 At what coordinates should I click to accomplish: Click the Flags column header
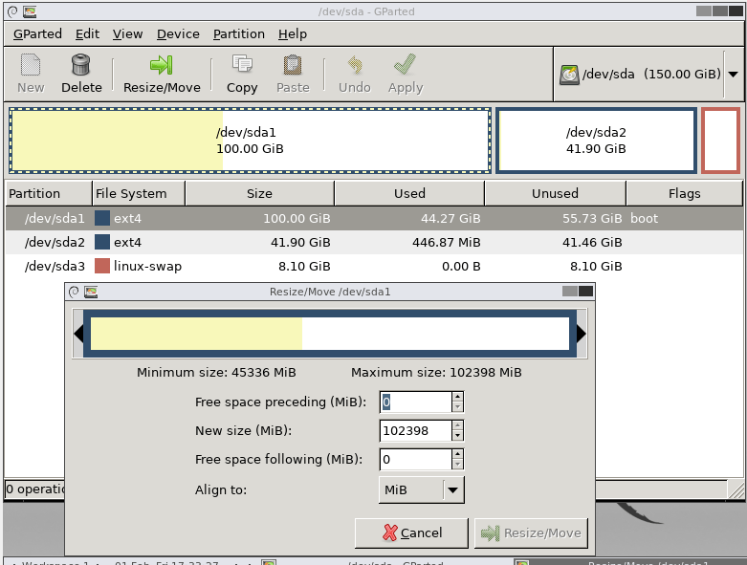[684, 194]
